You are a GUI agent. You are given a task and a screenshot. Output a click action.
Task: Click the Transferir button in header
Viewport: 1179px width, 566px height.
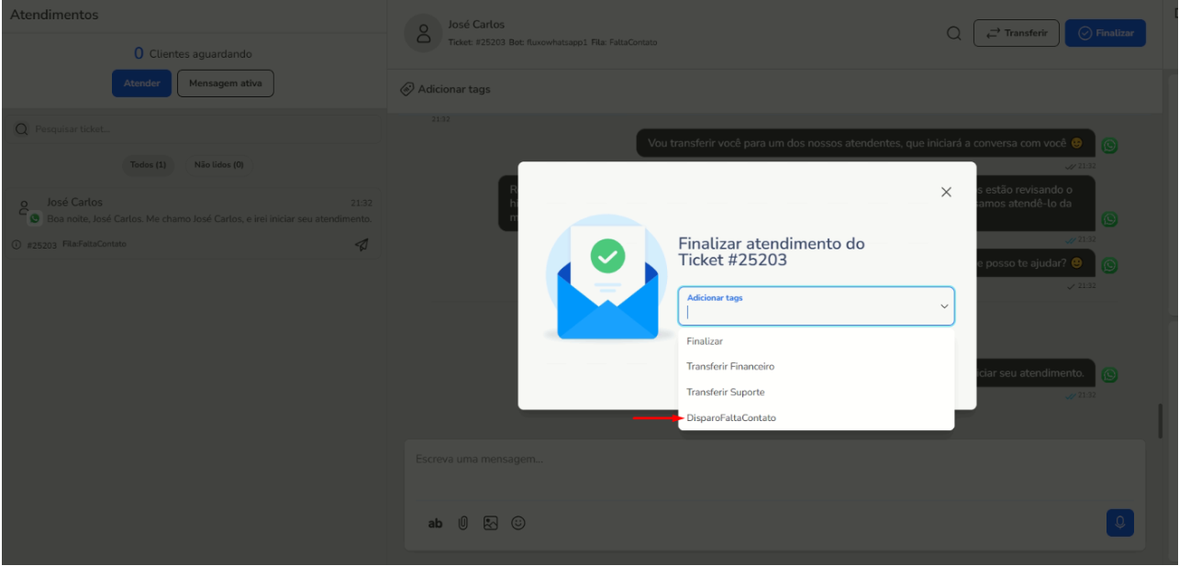point(1016,33)
